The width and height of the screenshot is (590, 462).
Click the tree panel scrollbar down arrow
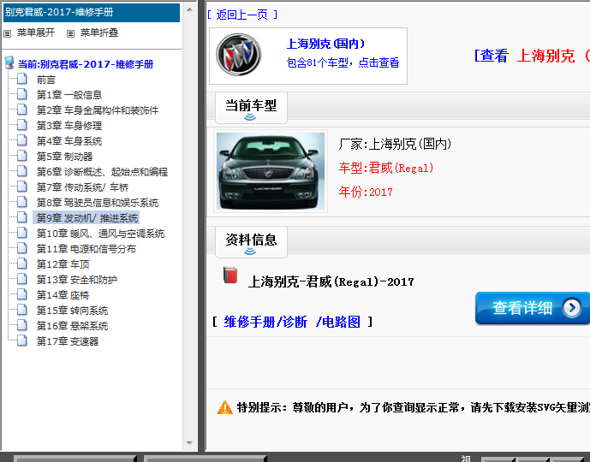coord(189,443)
